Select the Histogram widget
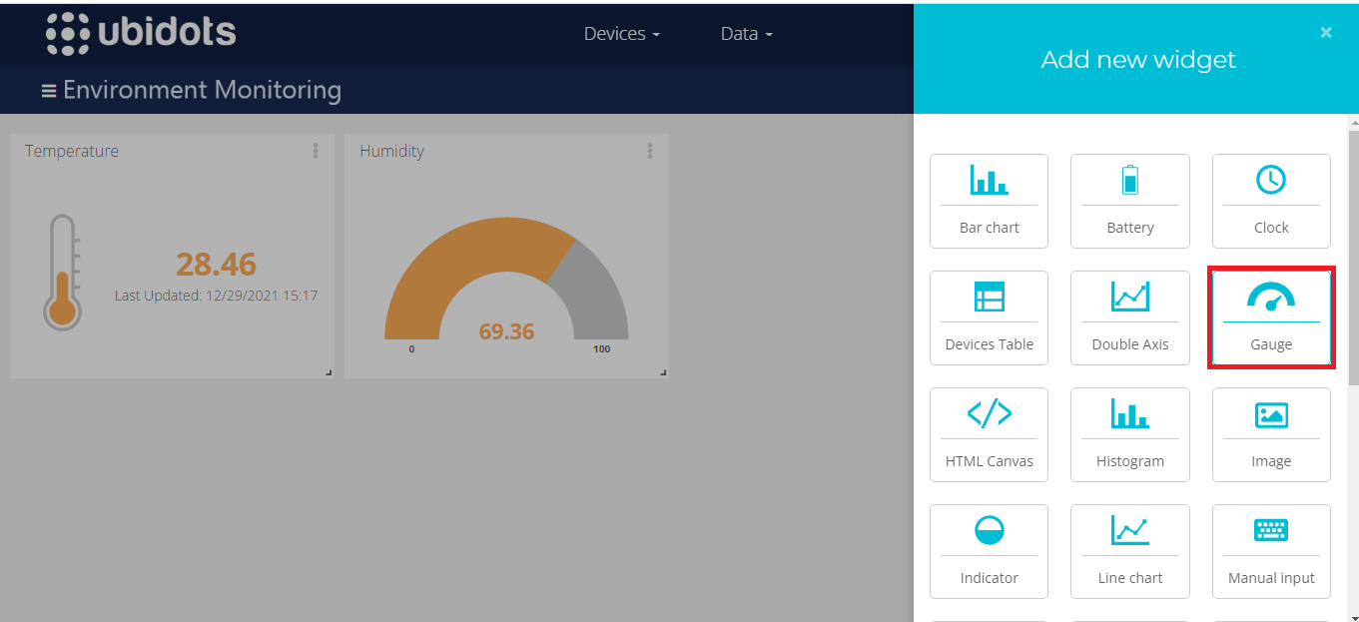The width and height of the screenshot is (1359, 622). click(1129, 434)
